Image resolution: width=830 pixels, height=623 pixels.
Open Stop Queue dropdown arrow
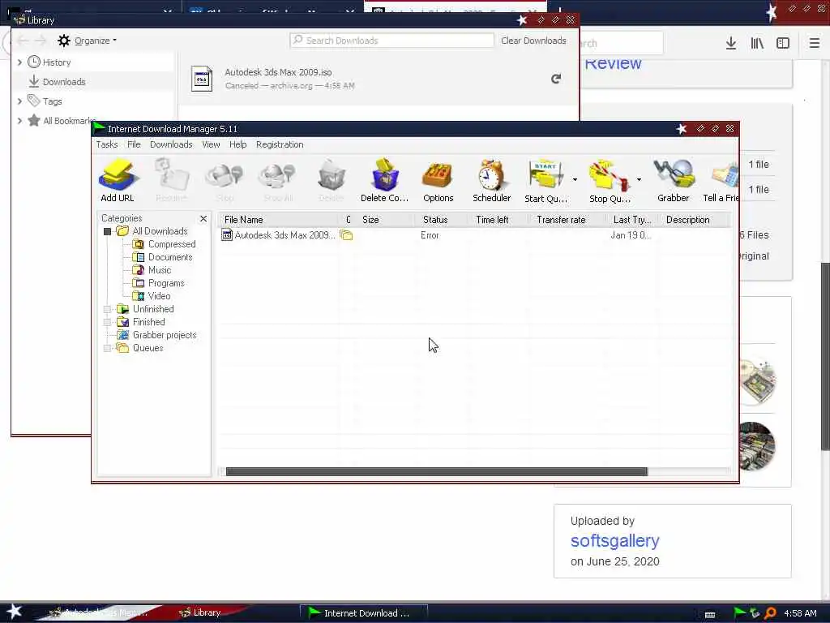pyautogui.click(x=639, y=180)
